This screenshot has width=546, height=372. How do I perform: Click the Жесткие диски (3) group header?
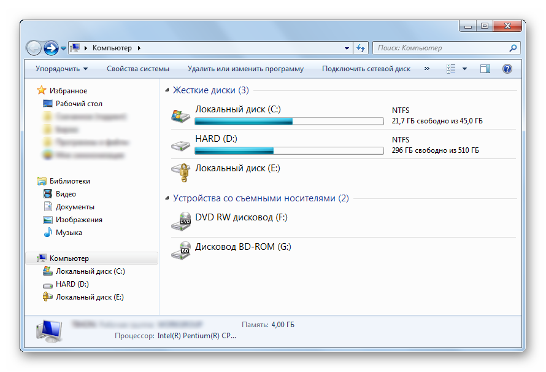point(210,90)
